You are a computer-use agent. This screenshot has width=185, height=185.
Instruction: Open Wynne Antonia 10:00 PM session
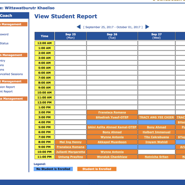tap(112, 152)
